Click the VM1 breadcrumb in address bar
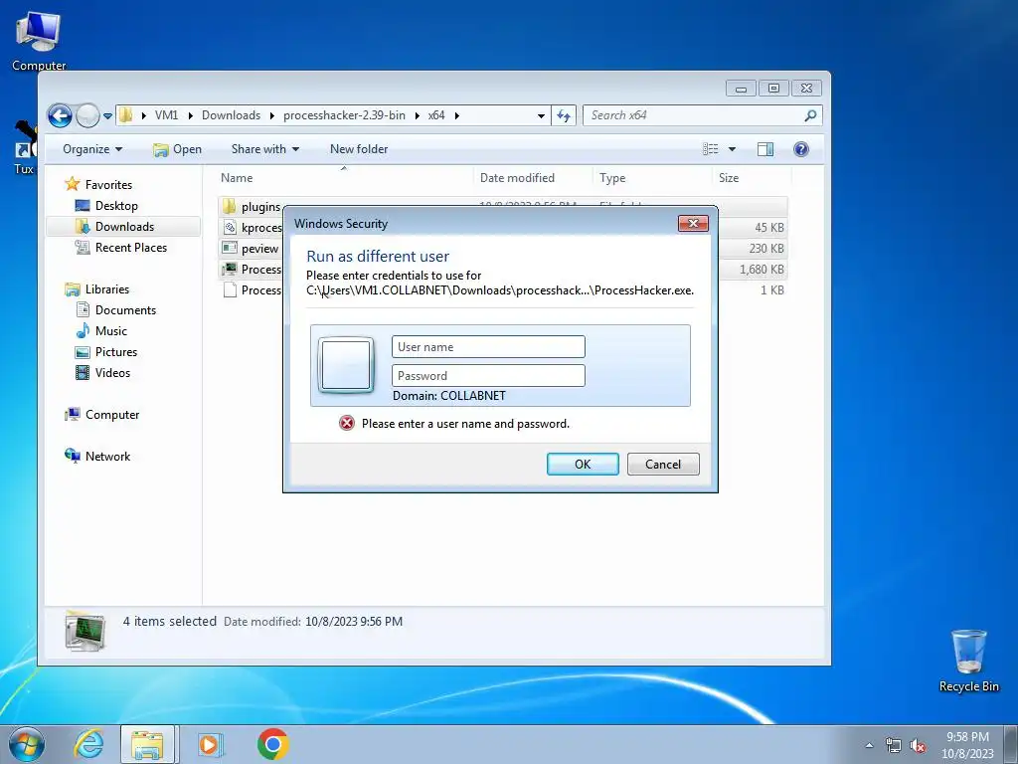1018x764 pixels. point(166,115)
